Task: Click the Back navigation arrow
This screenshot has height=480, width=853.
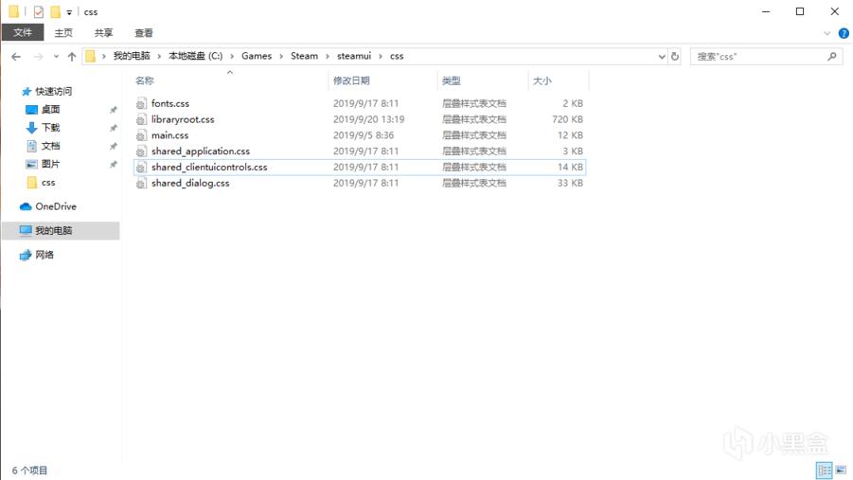Action: pos(16,57)
